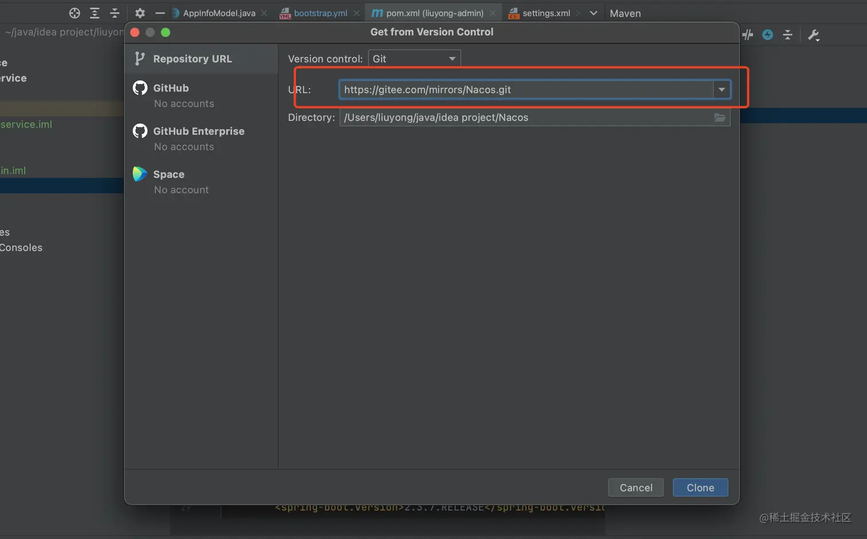Click the locate/select opened file crosshair icon
The image size is (867, 539).
pyautogui.click(x=75, y=13)
